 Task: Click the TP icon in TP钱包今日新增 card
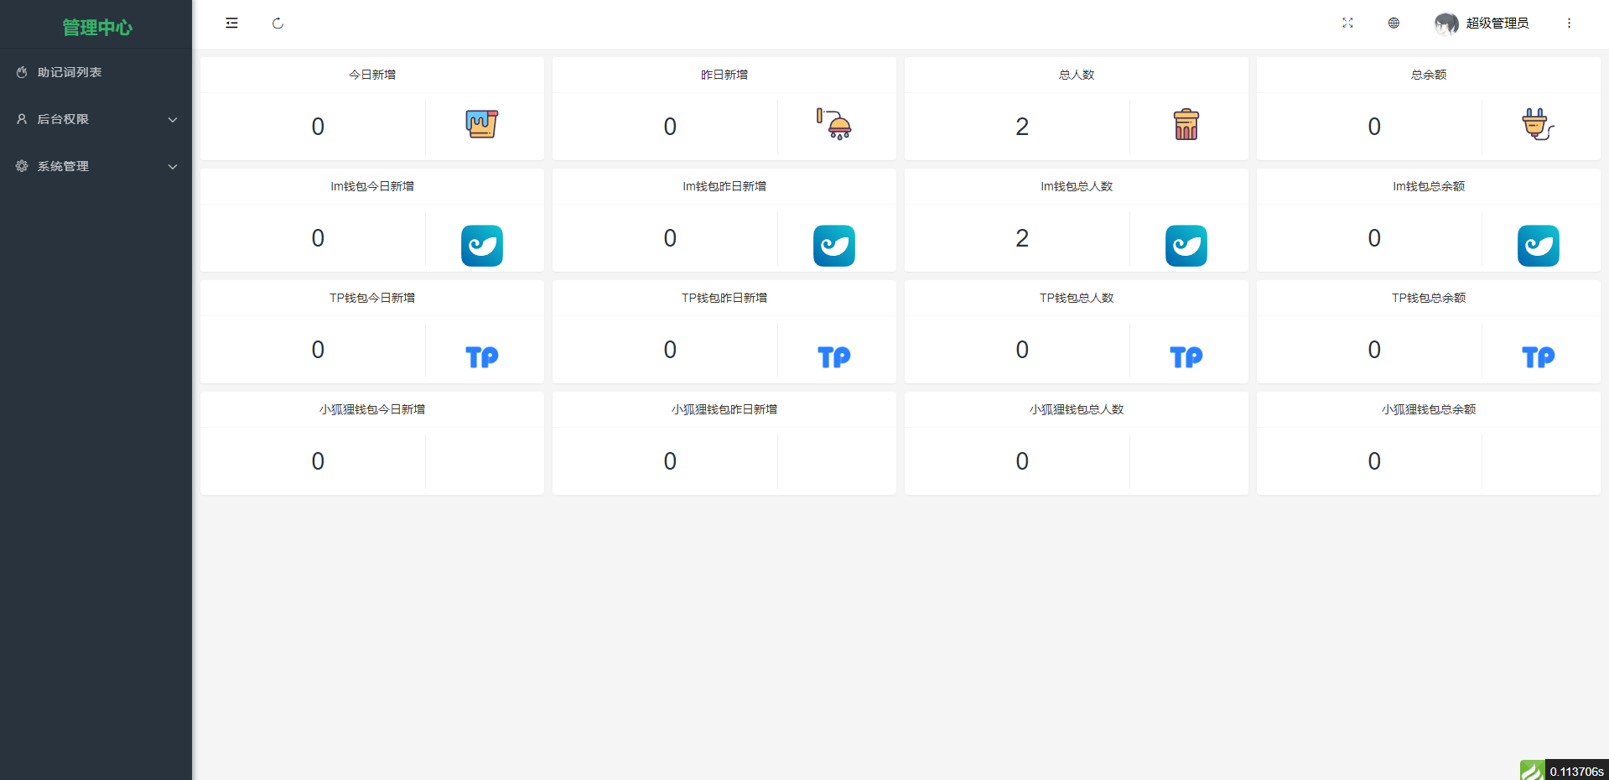coord(482,357)
